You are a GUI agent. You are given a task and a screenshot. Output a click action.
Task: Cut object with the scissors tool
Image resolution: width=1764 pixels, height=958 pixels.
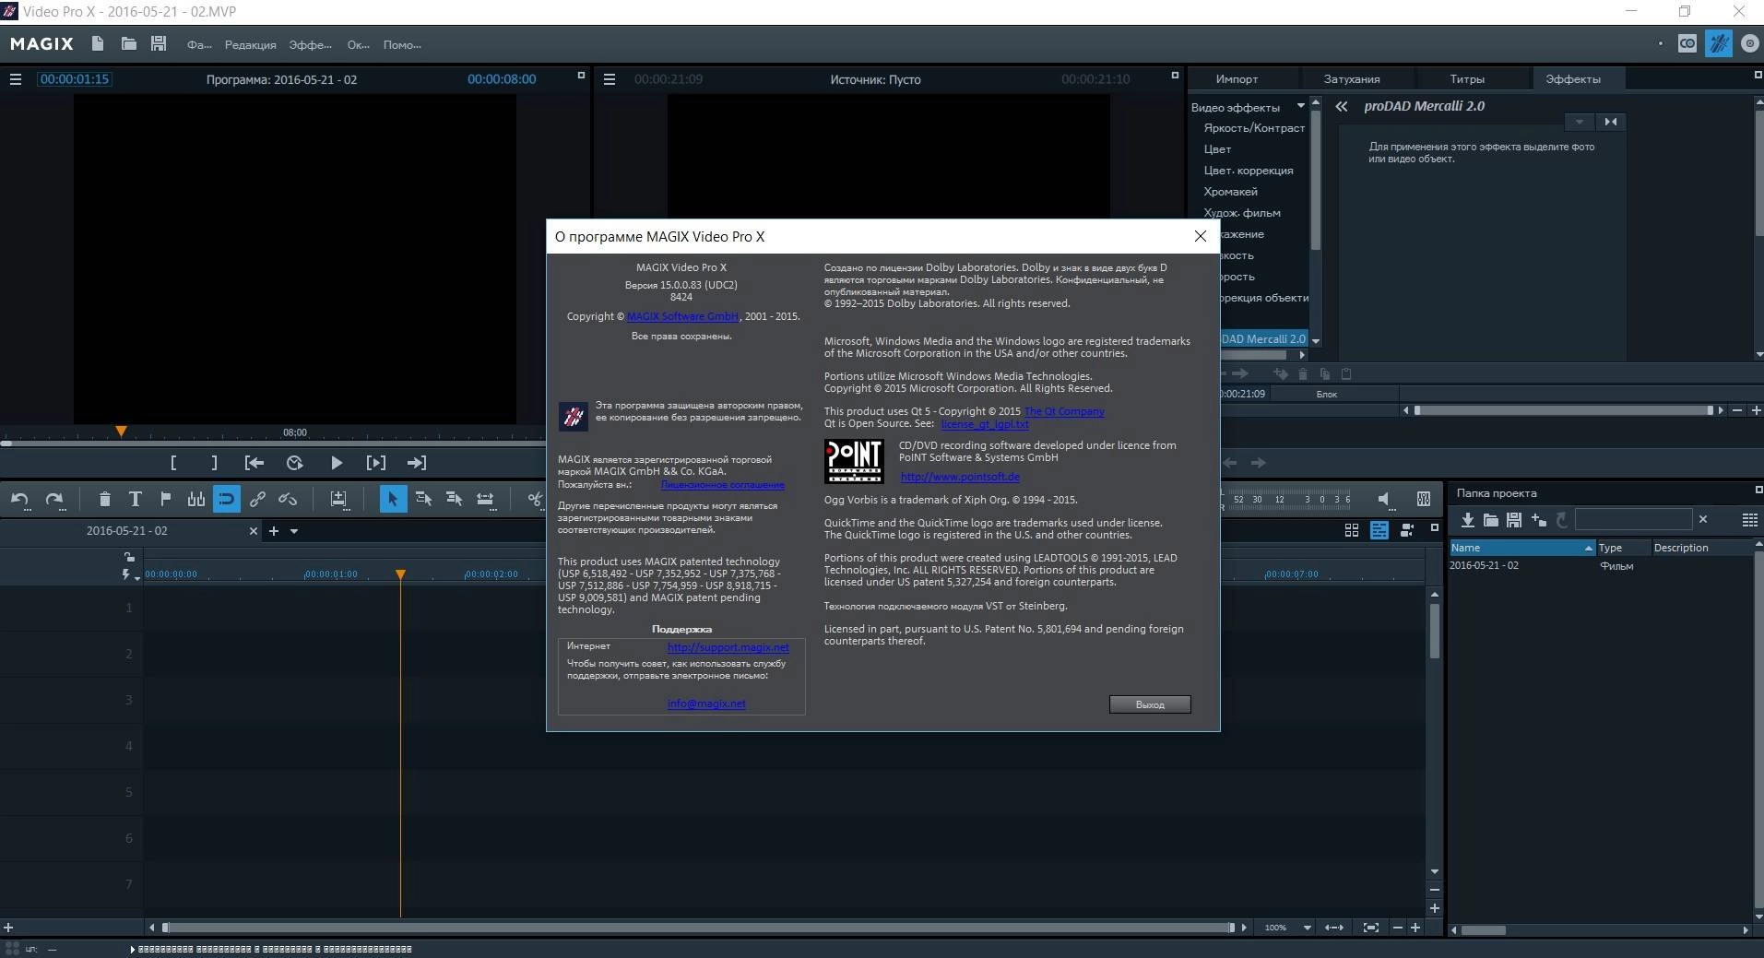click(x=535, y=499)
